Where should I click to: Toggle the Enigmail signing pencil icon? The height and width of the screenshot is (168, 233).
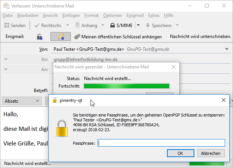point(60,37)
